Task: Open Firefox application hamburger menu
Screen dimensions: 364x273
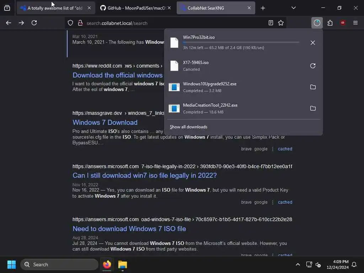Action: (355, 23)
